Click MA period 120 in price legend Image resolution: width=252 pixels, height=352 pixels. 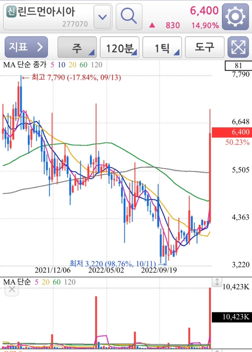click(x=96, y=65)
